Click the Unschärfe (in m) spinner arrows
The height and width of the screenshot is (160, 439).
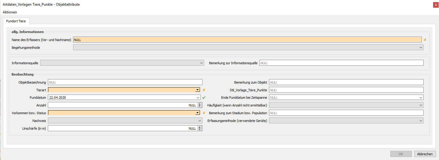pos(200,128)
